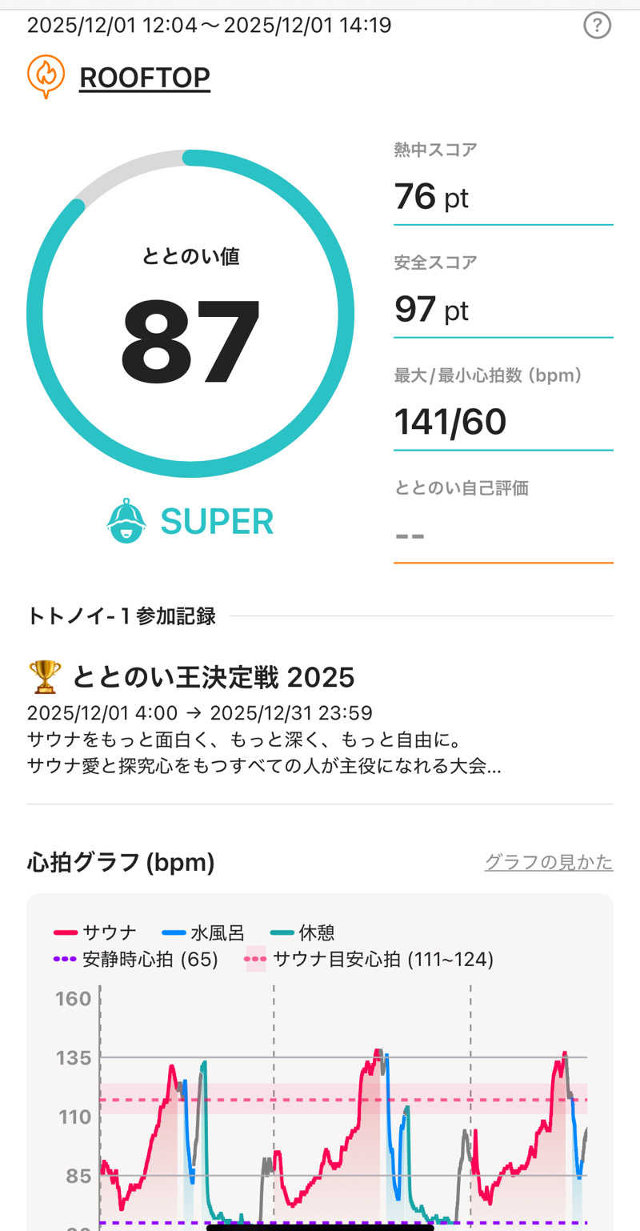Tap the 安全スコア 97 pt value
Viewport: 640px width, 1231px height.
coord(431,309)
